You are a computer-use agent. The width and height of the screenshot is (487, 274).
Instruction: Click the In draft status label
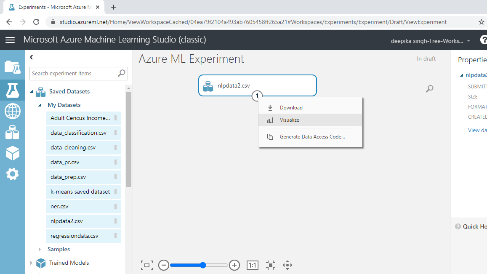coord(426,59)
